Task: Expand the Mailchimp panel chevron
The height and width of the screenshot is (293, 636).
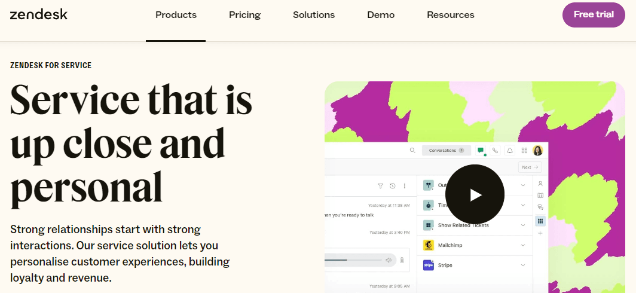Action: click(523, 245)
